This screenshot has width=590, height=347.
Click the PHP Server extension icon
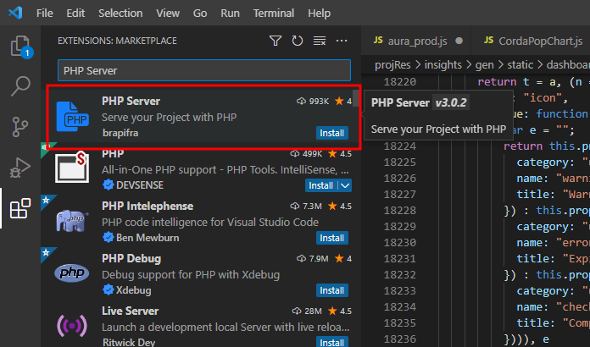coord(72,117)
